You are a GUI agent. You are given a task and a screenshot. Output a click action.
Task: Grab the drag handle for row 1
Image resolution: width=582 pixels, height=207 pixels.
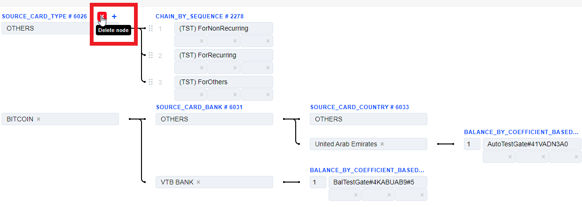point(151,28)
